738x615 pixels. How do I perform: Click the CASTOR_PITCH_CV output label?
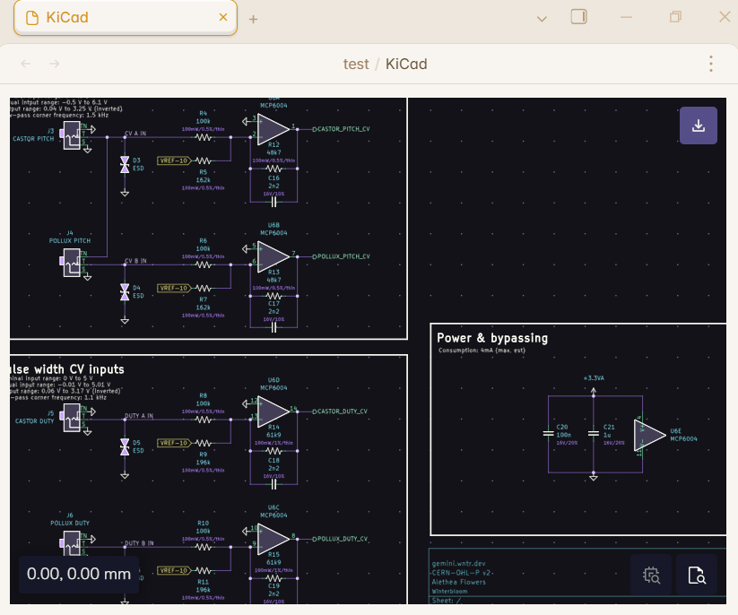[x=343, y=129]
